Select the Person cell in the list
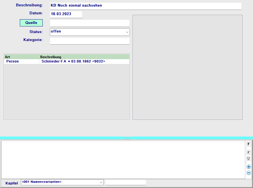The image size is (253, 188). 21,61
